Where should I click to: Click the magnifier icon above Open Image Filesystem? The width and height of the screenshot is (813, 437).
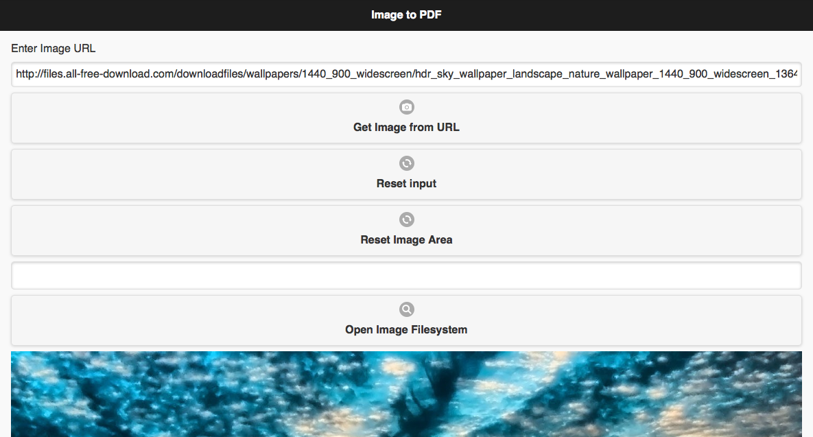[x=406, y=309]
